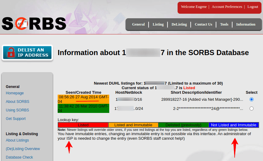Click the Select column header
Image resolution: width=263 pixels, height=161 pixels.
(251, 93)
